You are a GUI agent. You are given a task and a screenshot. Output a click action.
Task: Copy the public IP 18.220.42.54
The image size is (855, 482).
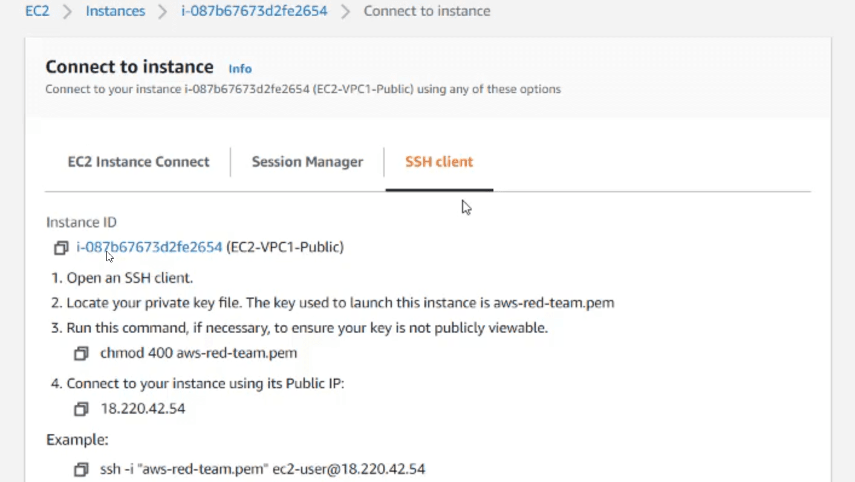tap(81, 409)
